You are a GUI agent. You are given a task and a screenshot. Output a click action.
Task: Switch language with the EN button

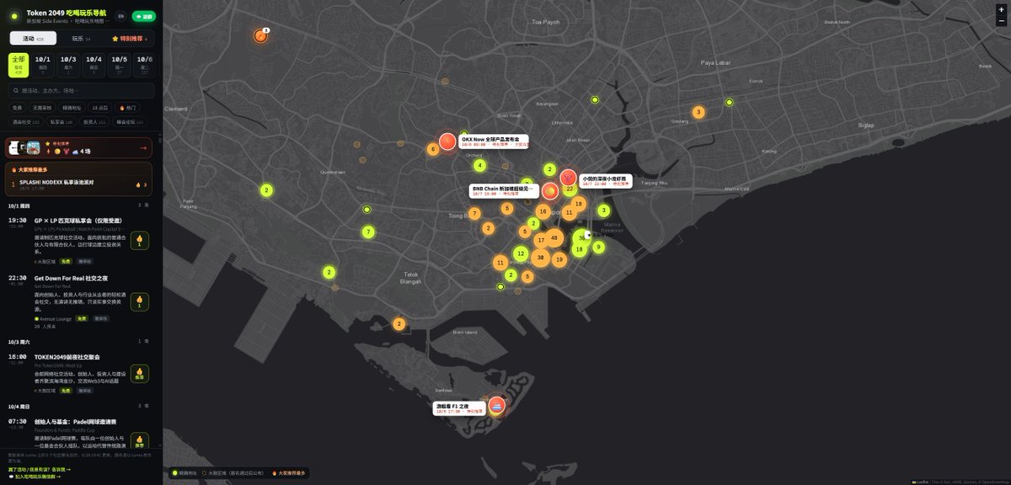(x=120, y=16)
